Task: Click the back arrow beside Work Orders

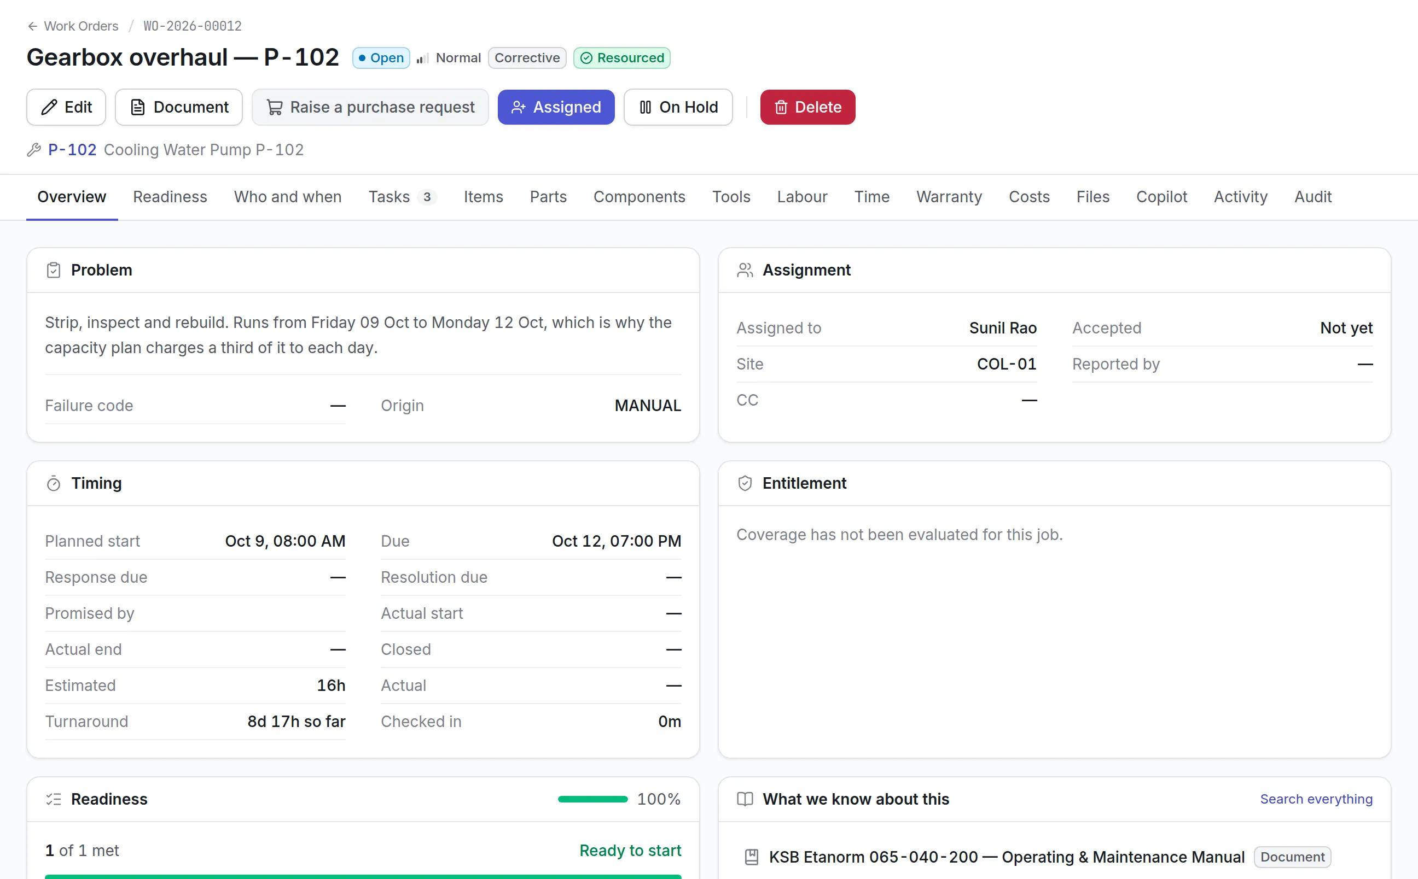Action: pyautogui.click(x=33, y=26)
